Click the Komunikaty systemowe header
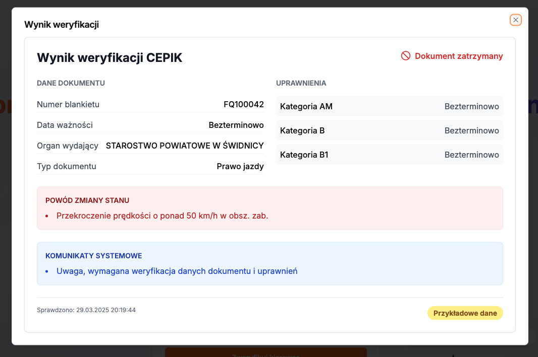This screenshot has width=538, height=357. point(93,256)
